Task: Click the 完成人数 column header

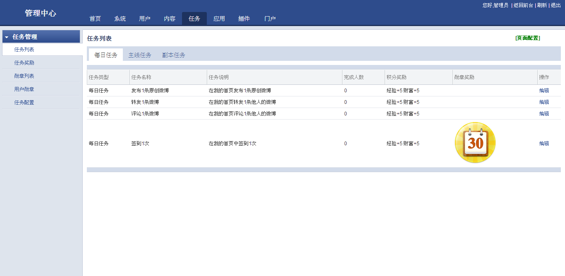Action: (354, 77)
